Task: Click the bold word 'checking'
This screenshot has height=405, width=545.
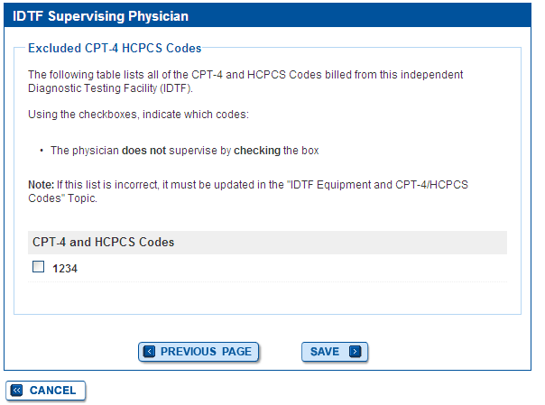Action: (257, 151)
